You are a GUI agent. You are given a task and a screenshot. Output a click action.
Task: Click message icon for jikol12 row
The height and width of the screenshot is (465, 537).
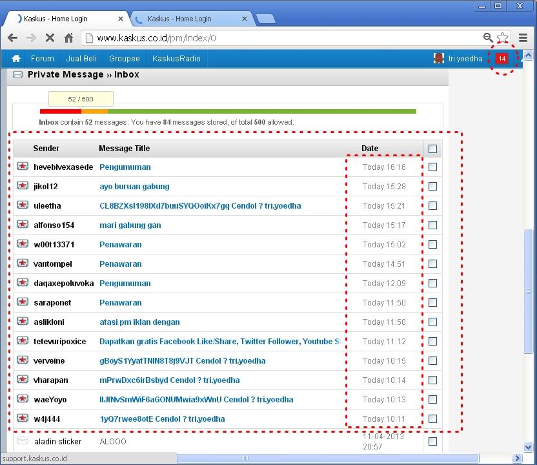click(x=23, y=186)
